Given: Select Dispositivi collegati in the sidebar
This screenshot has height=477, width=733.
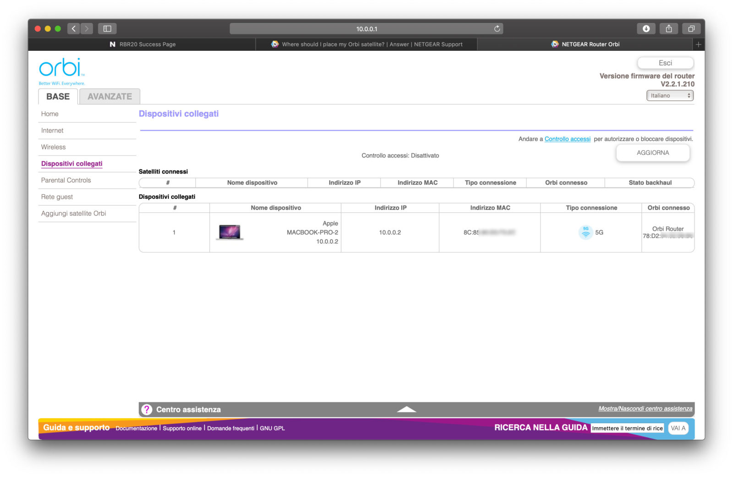Looking at the screenshot, I should coord(72,164).
